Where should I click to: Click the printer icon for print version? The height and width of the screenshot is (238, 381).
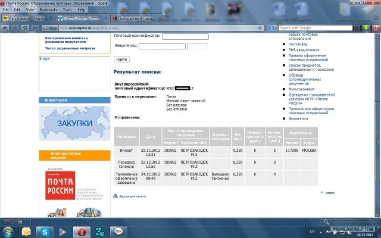pos(115,196)
